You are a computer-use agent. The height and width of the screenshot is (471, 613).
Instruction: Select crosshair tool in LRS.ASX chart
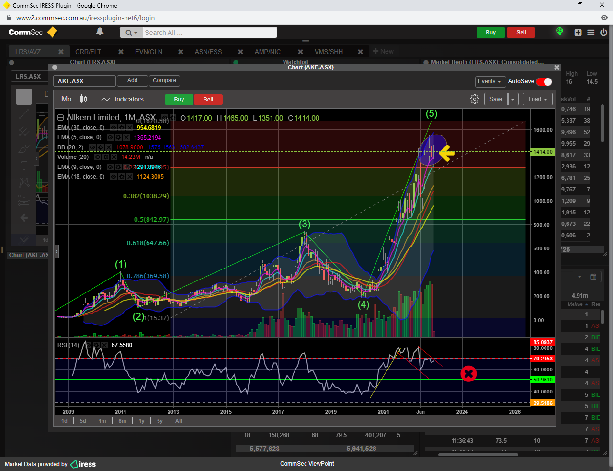pos(24,97)
